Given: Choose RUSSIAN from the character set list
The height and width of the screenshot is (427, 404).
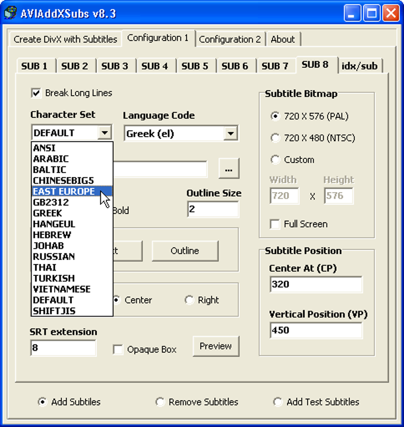Looking at the screenshot, I should tap(72, 256).
